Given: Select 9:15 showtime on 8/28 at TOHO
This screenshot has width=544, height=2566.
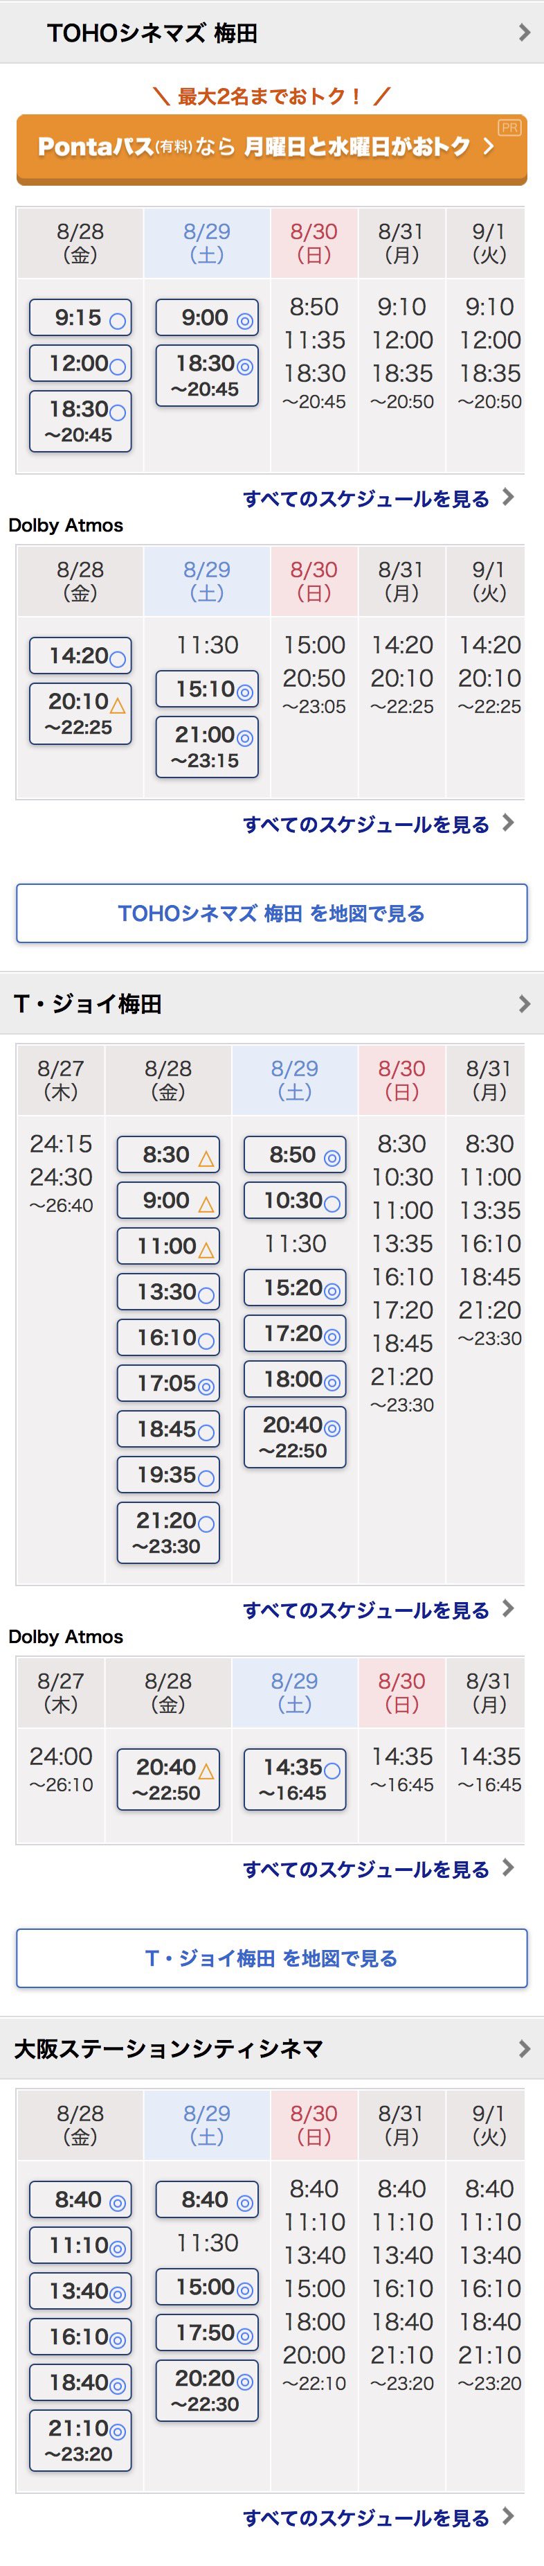Looking at the screenshot, I should pos(80,318).
